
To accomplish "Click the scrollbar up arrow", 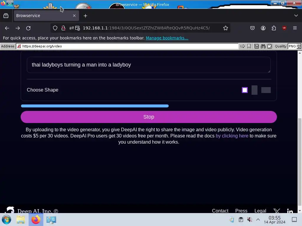I will 300,53.
